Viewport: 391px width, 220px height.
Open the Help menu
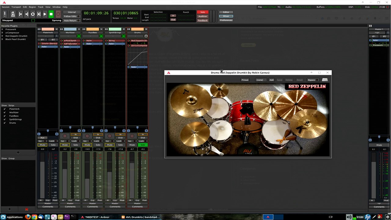pos(65,7)
